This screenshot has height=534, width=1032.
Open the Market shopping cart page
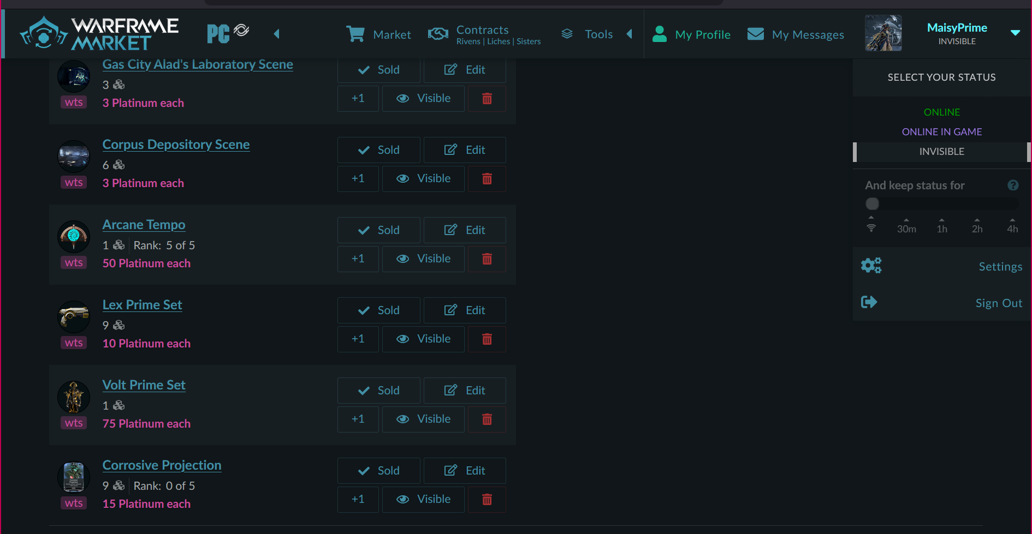tap(379, 34)
